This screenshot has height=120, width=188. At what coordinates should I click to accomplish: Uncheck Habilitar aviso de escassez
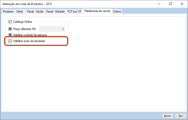pyautogui.click(x=10, y=41)
